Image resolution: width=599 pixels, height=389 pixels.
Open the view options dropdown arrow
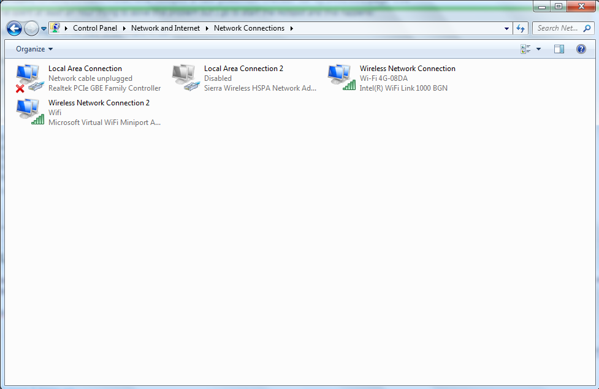(x=539, y=49)
